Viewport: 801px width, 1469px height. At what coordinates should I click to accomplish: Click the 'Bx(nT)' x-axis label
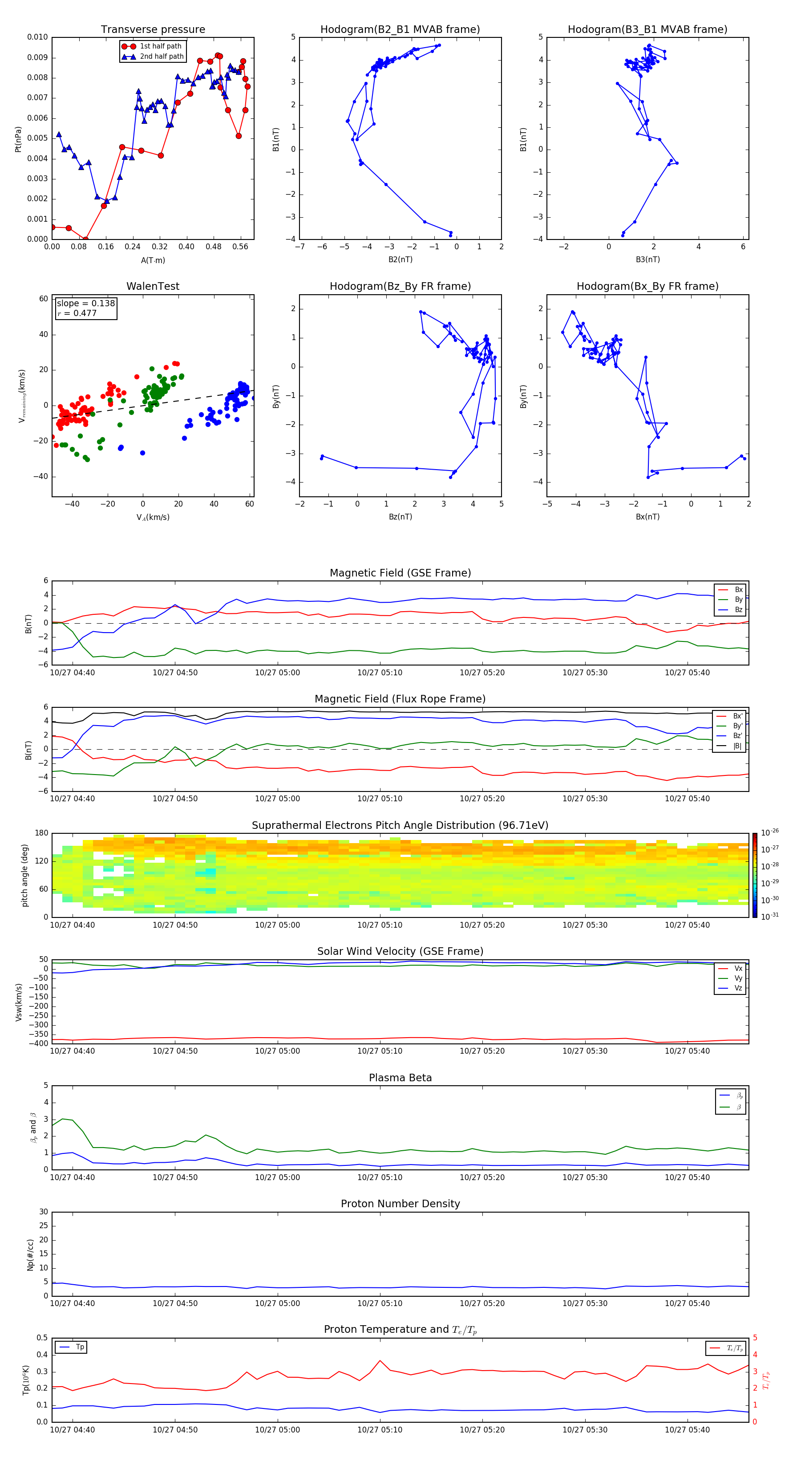click(647, 517)
